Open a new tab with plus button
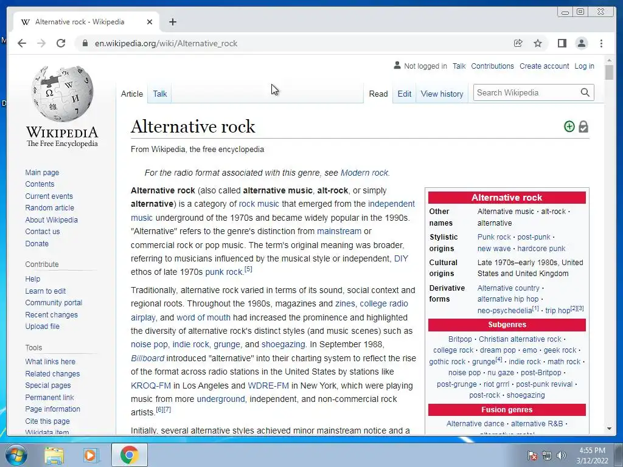 pos(172,22)
